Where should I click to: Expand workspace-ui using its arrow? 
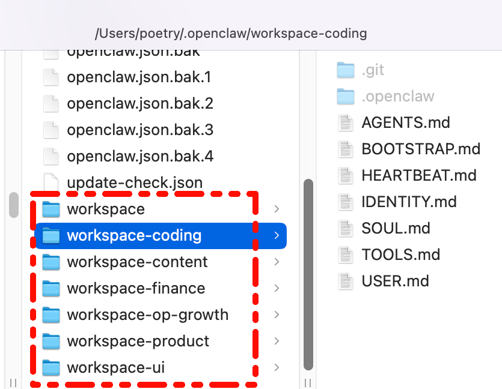click(x=277, y=367)
